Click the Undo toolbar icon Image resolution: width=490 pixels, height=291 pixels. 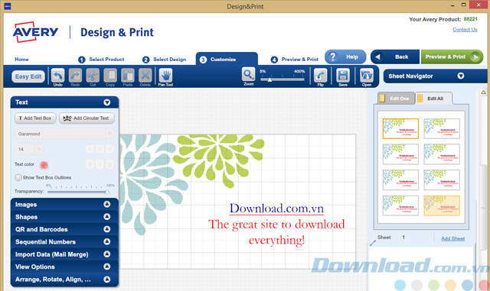58,76
